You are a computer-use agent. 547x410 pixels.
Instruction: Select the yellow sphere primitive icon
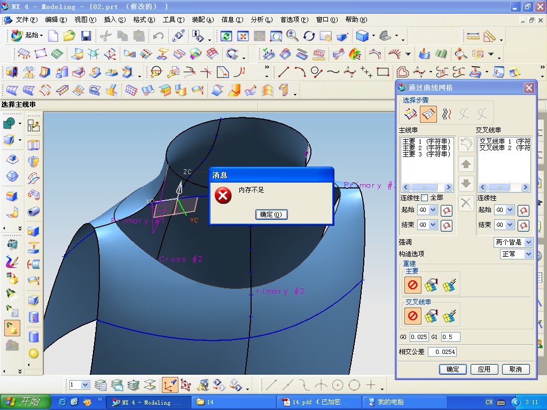point(34,353)
